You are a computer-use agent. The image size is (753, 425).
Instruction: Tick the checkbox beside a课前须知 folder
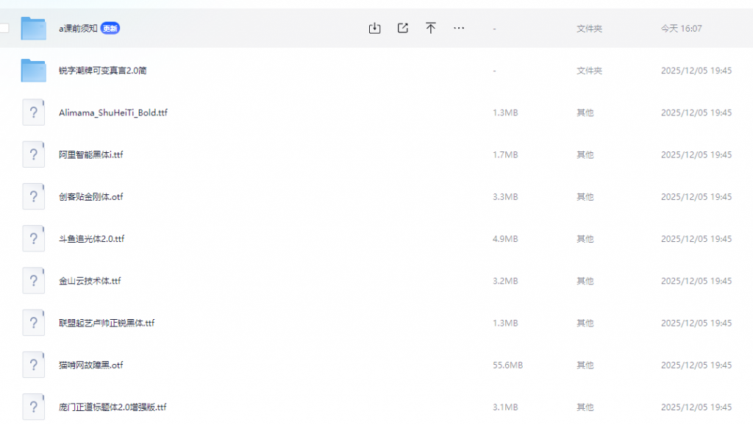(4, 29)
